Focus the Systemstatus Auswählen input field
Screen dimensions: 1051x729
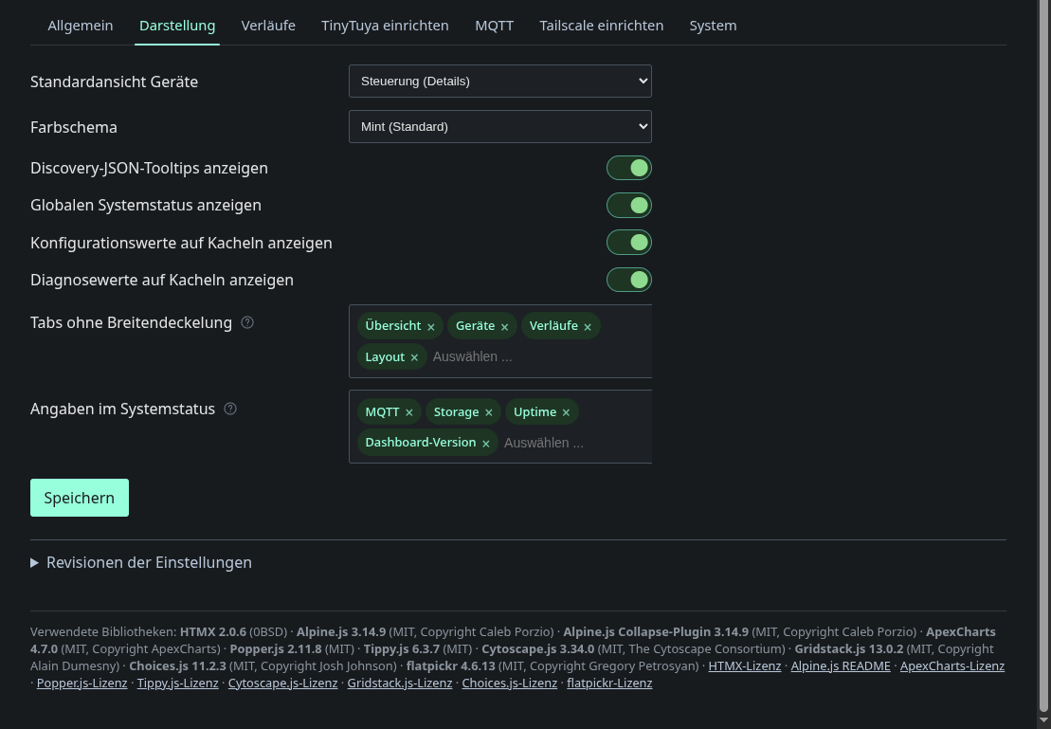[544, 443]
